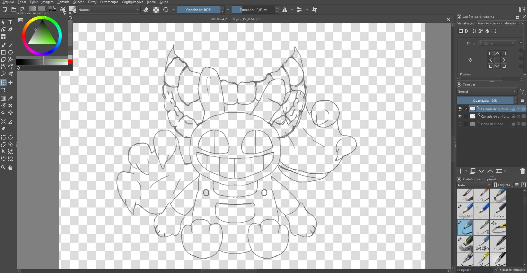Open the Bi-cúbico filter dropdown
527x273 pixels.
497,43
